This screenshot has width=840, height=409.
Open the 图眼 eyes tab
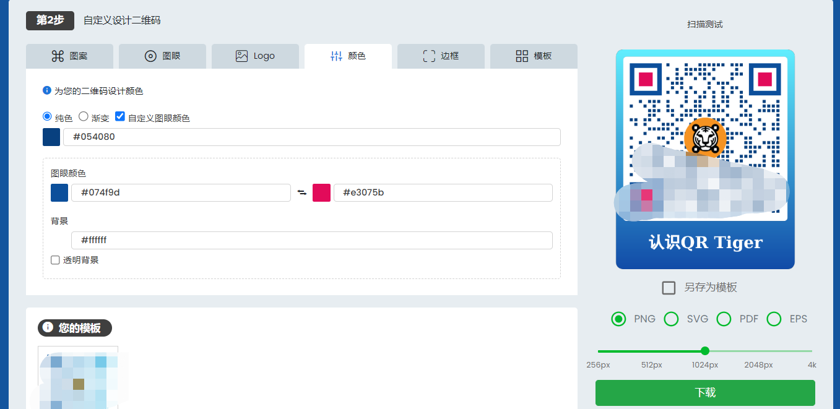pos(162,56)
